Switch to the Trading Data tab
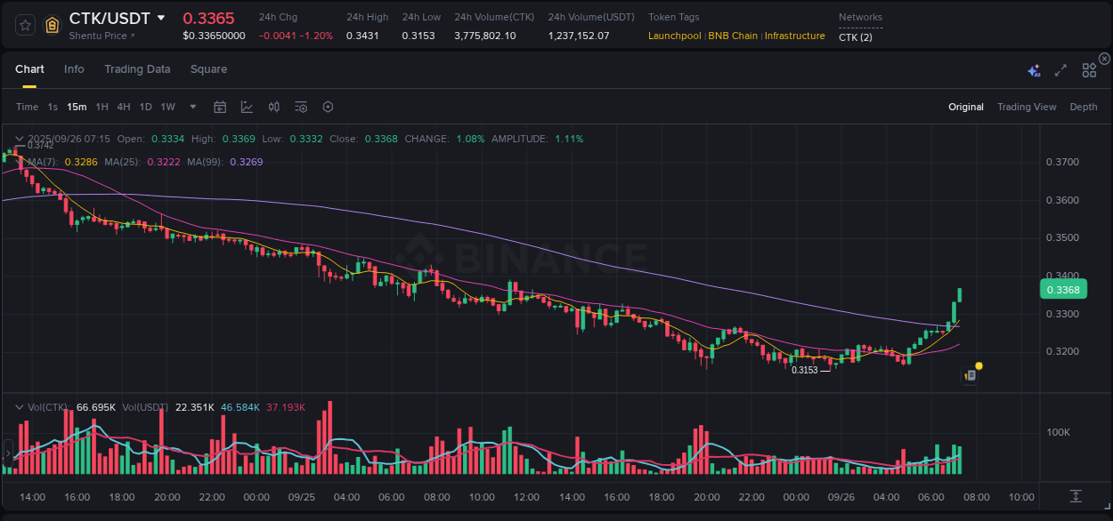This screenshot has height=521, width=1113. click(137, 69)
